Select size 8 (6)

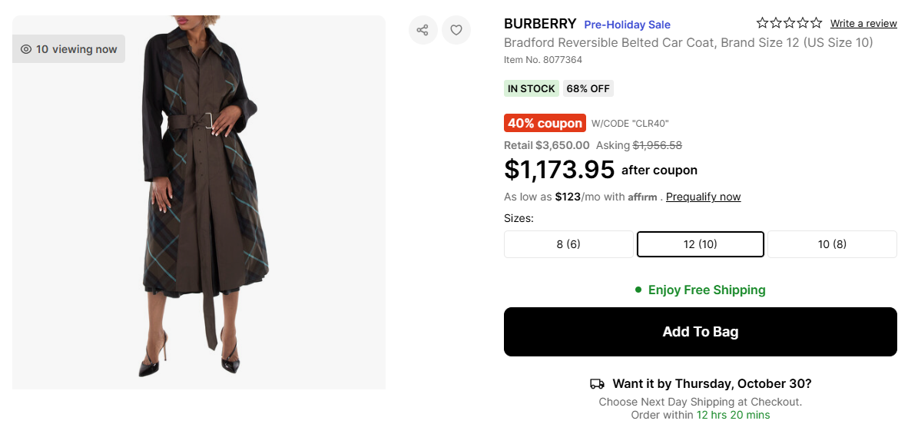(568, 244)
